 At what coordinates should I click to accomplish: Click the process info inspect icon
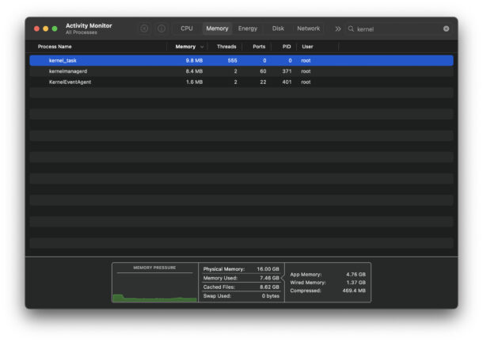pos(161,28)
